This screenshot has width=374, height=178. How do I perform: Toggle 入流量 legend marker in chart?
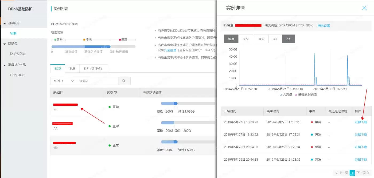280,94
